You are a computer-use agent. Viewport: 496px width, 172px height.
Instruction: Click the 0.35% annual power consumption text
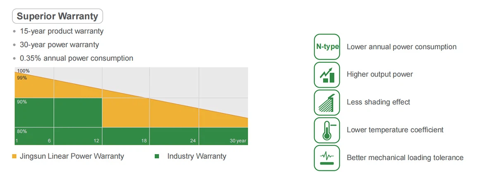click(x=76, y=58)
